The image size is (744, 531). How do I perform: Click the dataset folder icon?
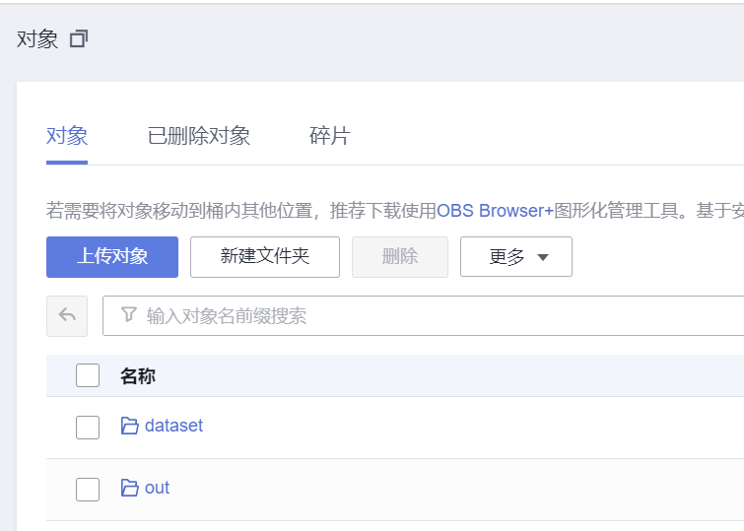tap(129, 426)
